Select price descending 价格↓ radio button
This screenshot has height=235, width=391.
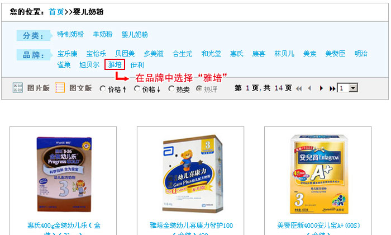pyautogui.click(x=137, y=88)
